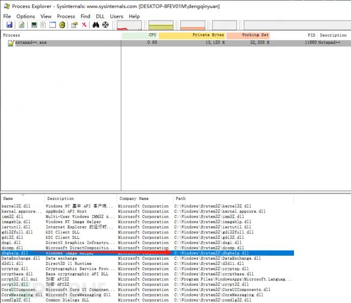Click the Common Dialogs DLL description cell

pos(67,300)
